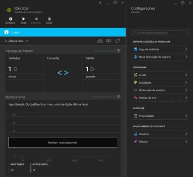The height and width of the screenshot is (177, 193).
Task: Expand Rótulos using its chevron
Action: tap(186, 142)
